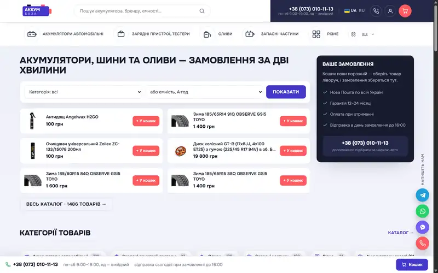Click the Показати button
Viewport: 438px width, 273px height.
[x=286, y=92]
